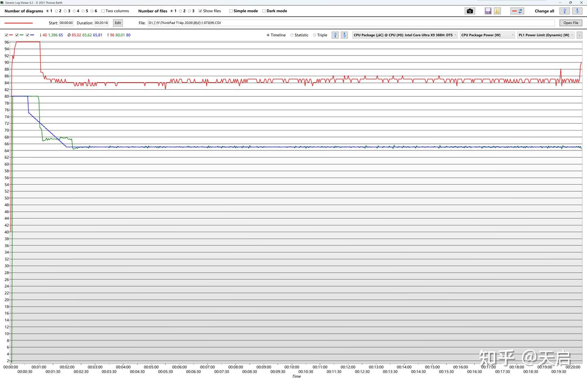
Task: Open the PL1 Power Limit (Dynamic) dropdown
Action: click(x=546, y=35)
